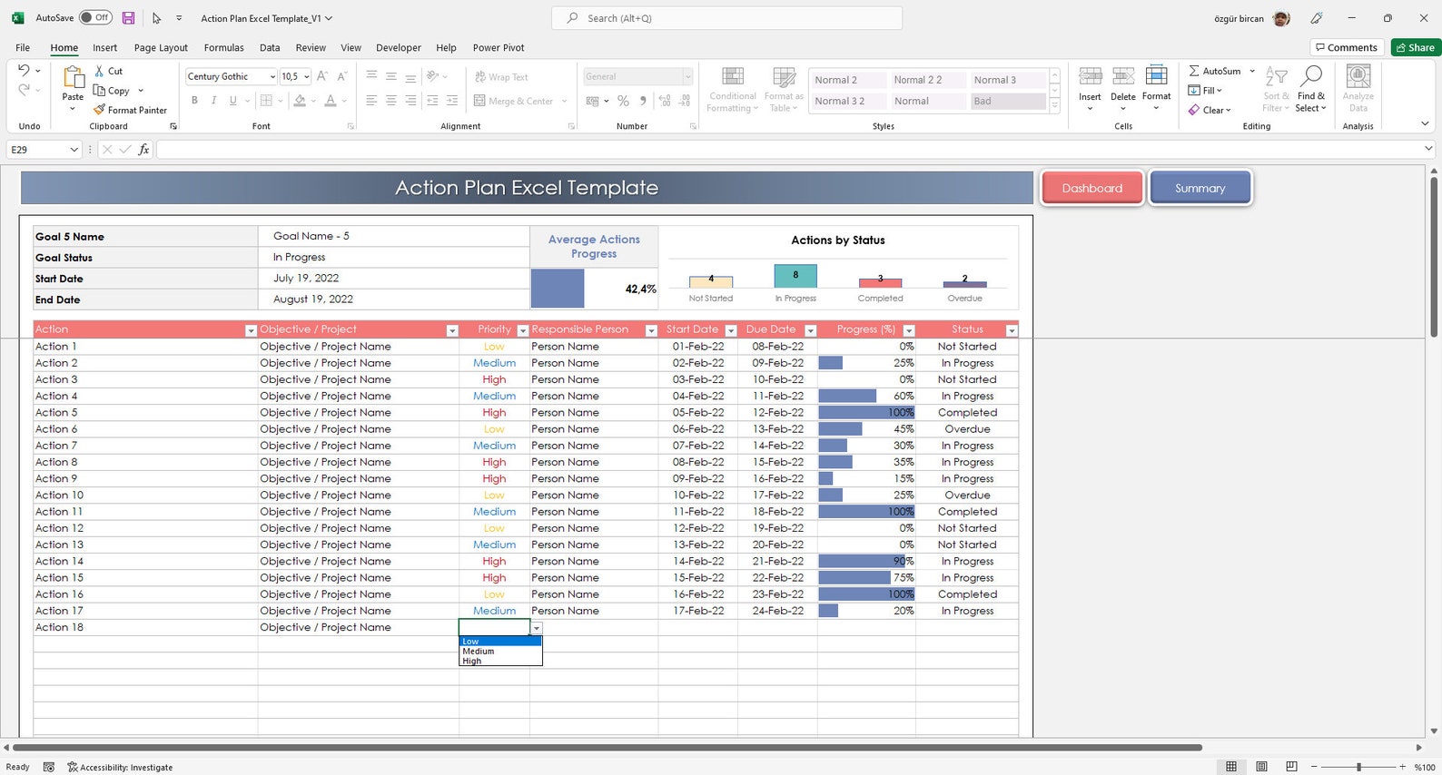
Task: Switch to Page Break Preview view
Action: pyautogui.click(x=1291, y=767)
